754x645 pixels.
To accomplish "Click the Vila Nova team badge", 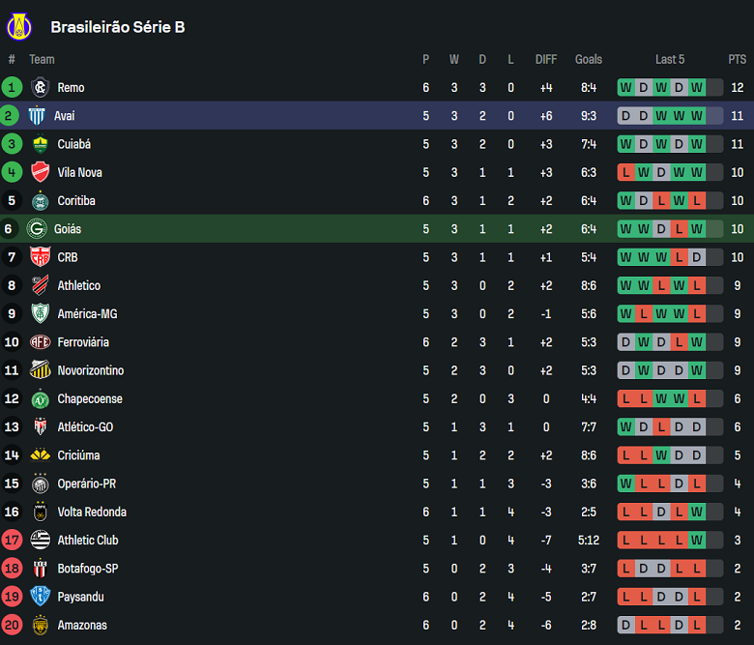I will coord(40,173).
